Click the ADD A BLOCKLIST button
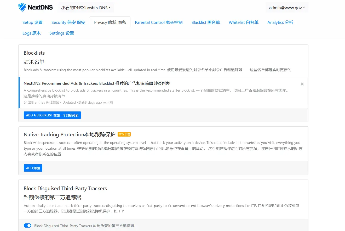345x231 pixels. (x=52, y=115)
